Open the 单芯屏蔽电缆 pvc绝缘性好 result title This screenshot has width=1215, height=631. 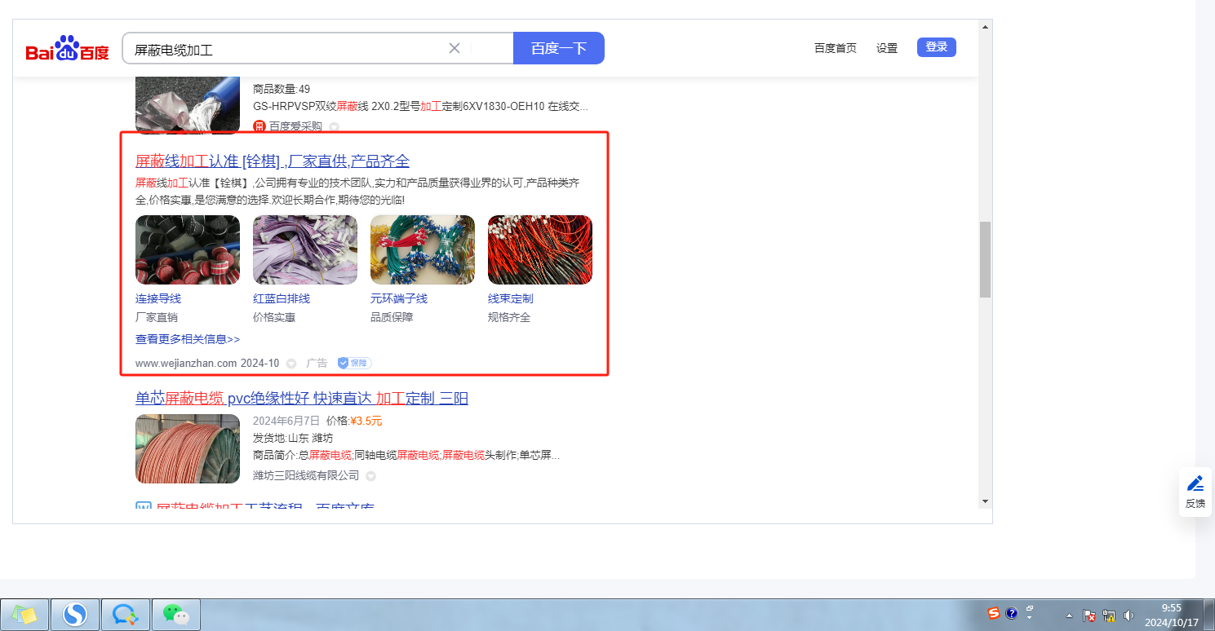pyautogui.click(x=302, y=399)
